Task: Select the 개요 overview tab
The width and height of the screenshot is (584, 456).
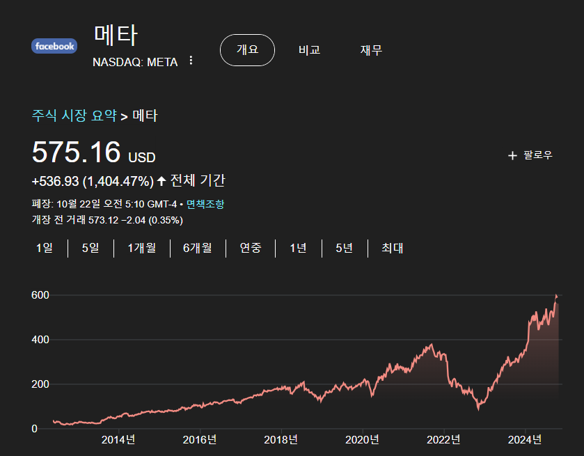Action: (247, 50)
